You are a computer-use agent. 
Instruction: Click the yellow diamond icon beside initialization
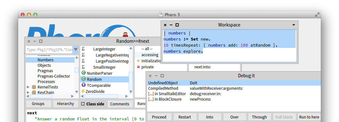[x=138, y=61]
